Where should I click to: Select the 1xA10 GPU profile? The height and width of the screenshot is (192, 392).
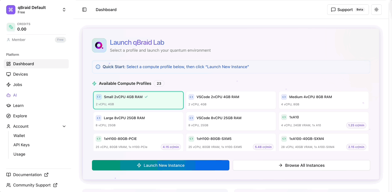pos(324,121)
